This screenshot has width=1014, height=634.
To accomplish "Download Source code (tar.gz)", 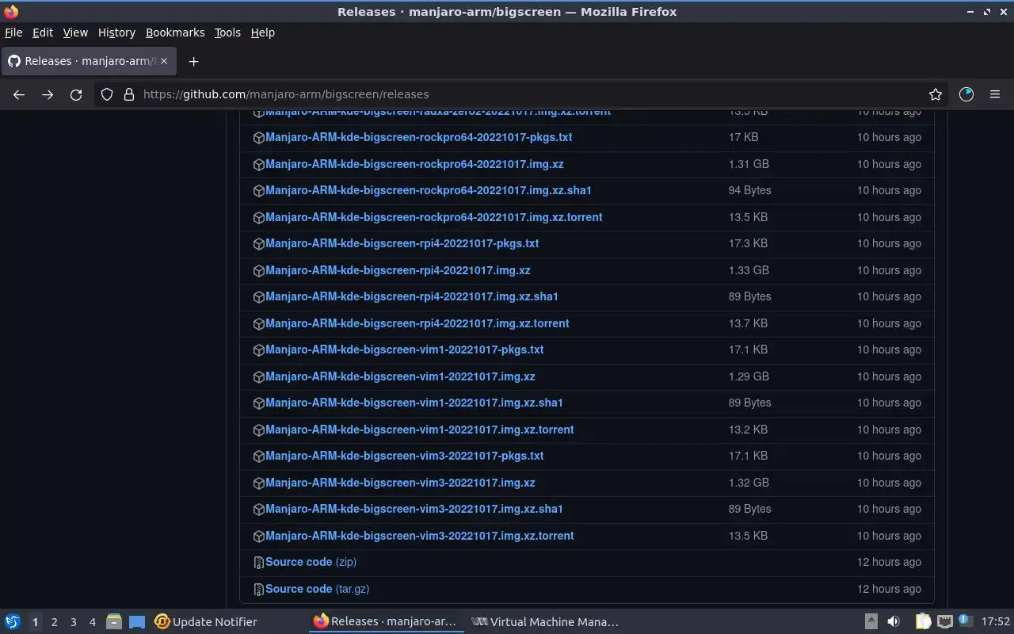I will coord(317,589).
